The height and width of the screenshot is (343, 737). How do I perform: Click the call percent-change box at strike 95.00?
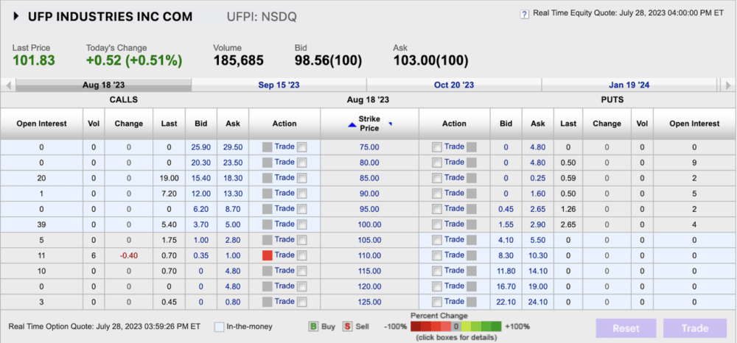(x=267, y=209)
